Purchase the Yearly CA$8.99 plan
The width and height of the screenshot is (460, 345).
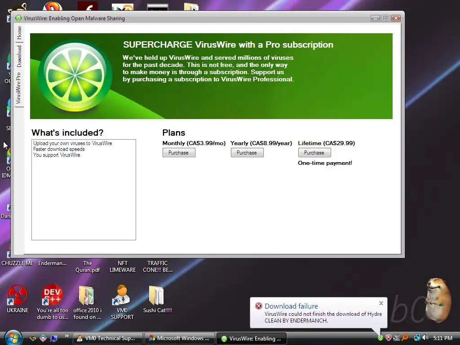[247, 153]
